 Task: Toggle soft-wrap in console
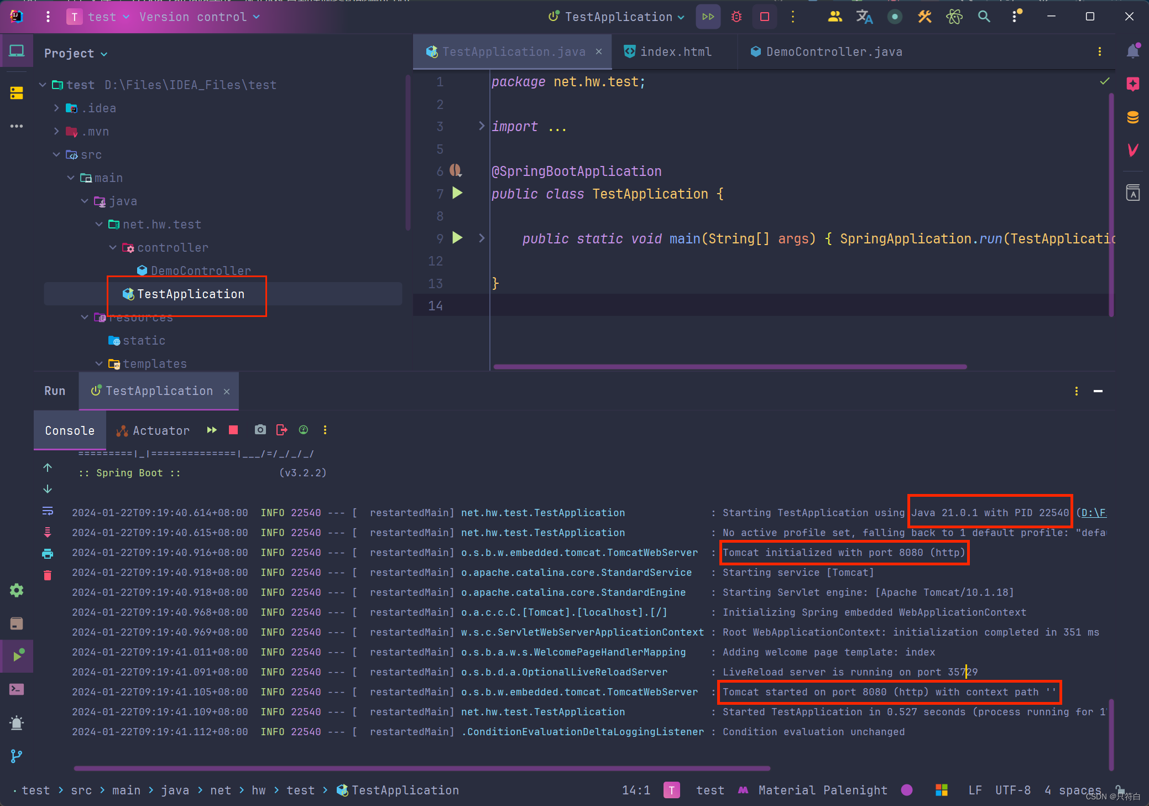48,511
